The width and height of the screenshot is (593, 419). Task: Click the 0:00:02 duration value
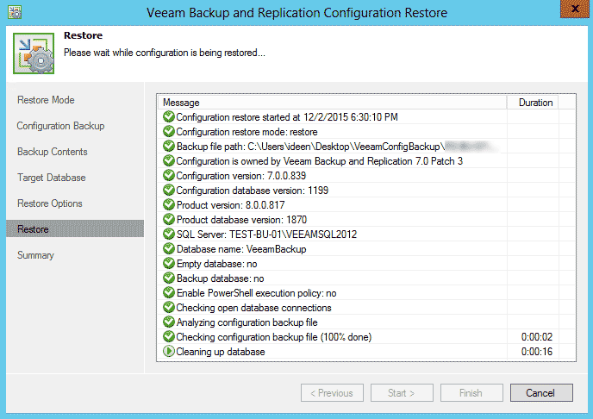537,337
